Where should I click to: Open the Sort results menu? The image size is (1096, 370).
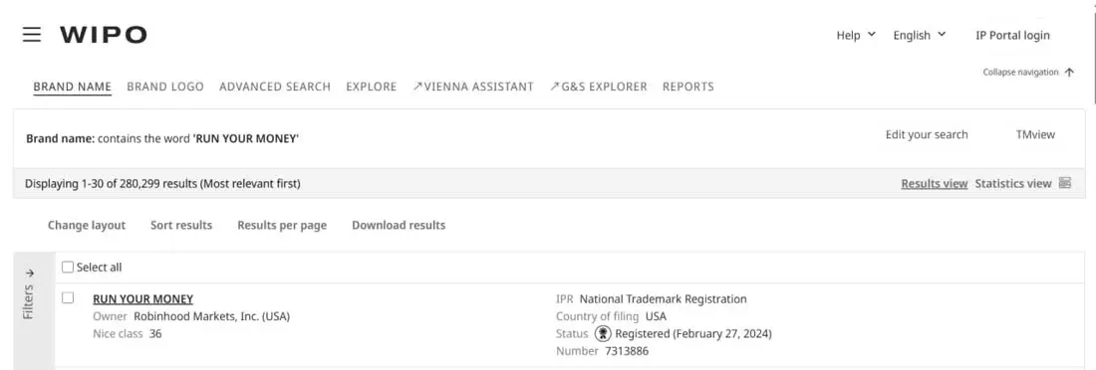click(x=181, y=225)
